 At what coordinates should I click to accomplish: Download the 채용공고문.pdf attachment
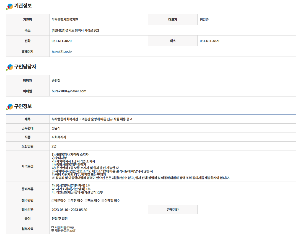point(65,231)
